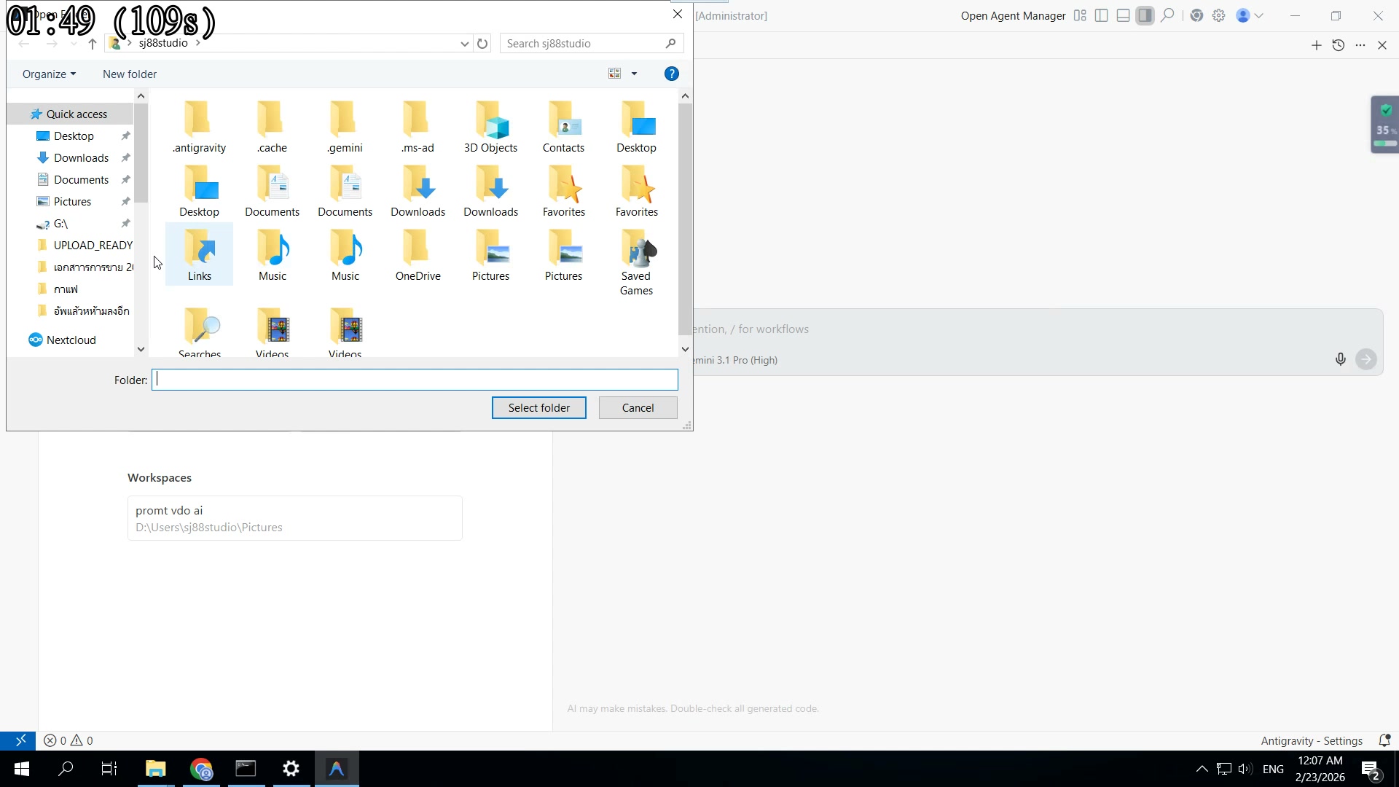Screen dimensions: 1399x787
Task: Select Downloads in Quick access list
Action: pos(81,158)
